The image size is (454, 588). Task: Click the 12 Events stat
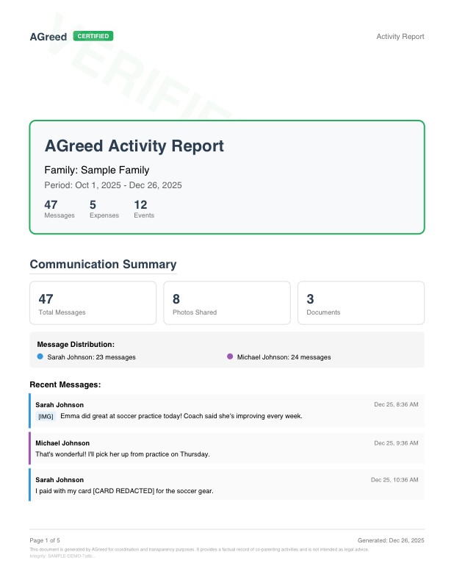[x=144, y=209]
